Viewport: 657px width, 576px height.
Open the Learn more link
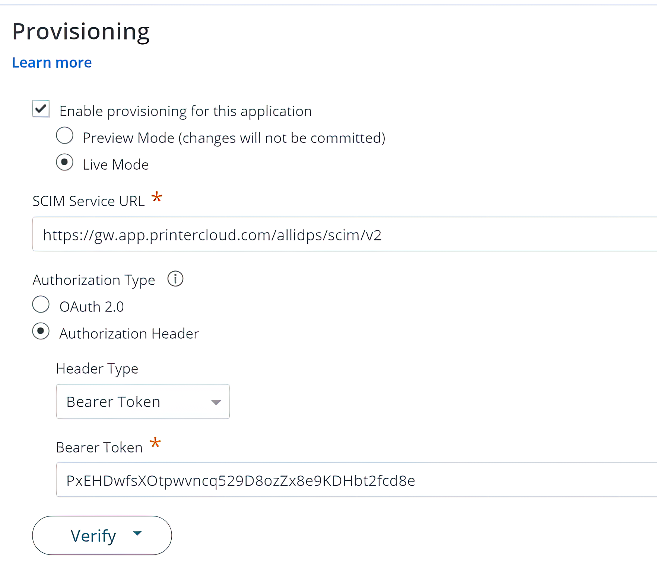(52, 63)
